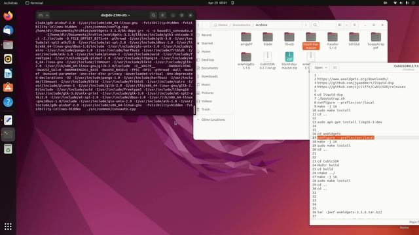Open the Trash icon in the dock
419x235 pixels.
[x=8, y=149]
